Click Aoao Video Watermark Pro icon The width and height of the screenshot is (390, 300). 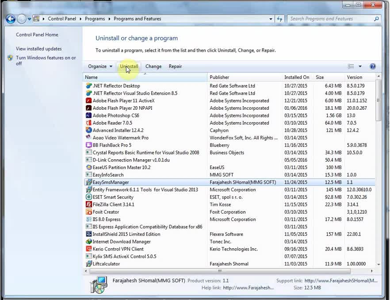pyautogui.click(x=88, y=138)
